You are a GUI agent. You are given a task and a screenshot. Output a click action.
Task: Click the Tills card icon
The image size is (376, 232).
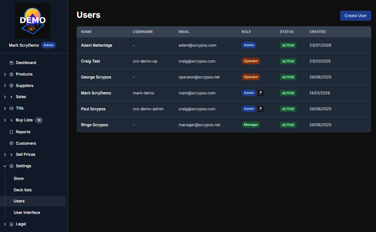click(11, 108)
